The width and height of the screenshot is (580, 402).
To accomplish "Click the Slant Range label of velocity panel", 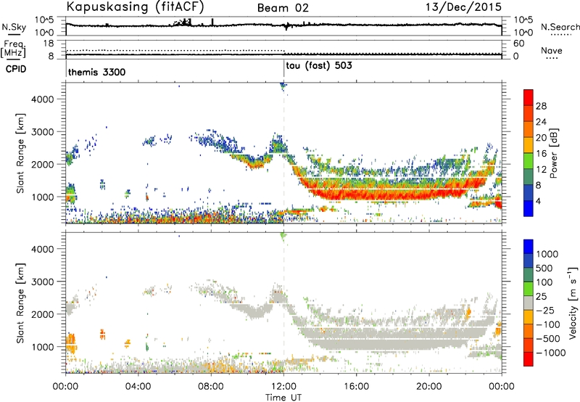I will tap(20, 303).
